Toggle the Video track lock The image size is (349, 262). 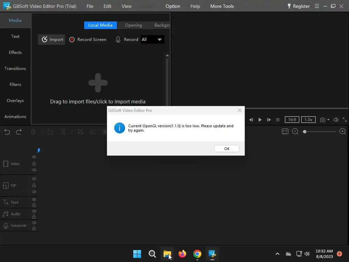pos(34,163)
